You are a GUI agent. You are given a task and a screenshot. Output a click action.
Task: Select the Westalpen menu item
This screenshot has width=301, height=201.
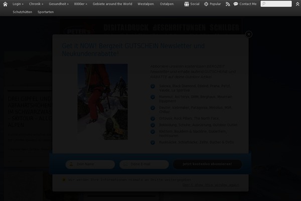point(146,4)
